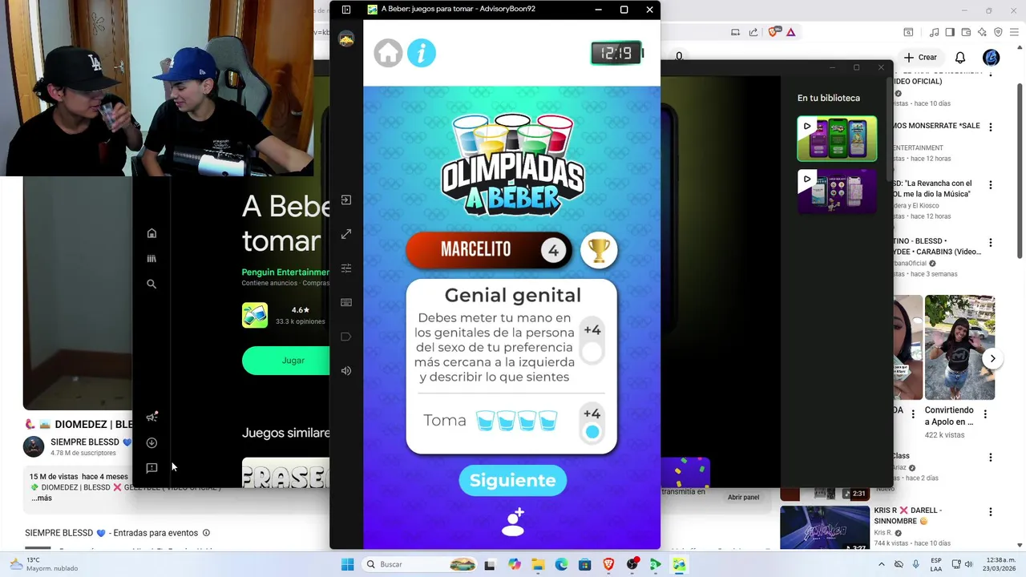Screen dimensions: 1026x577
Task: Click the Siguiente button
Action: (513, 480)
